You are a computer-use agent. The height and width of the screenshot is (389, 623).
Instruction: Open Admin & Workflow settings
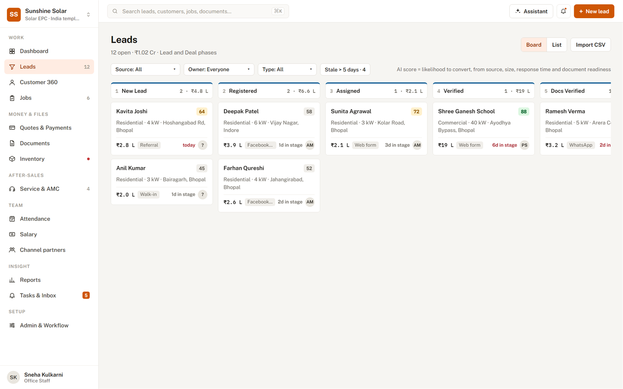[x=49, y=325]
